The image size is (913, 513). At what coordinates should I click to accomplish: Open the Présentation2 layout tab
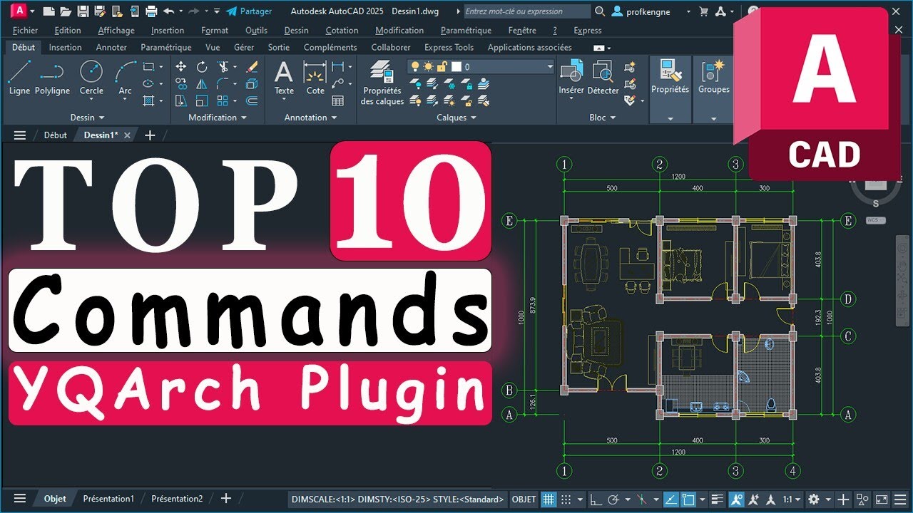coord(177,499)
